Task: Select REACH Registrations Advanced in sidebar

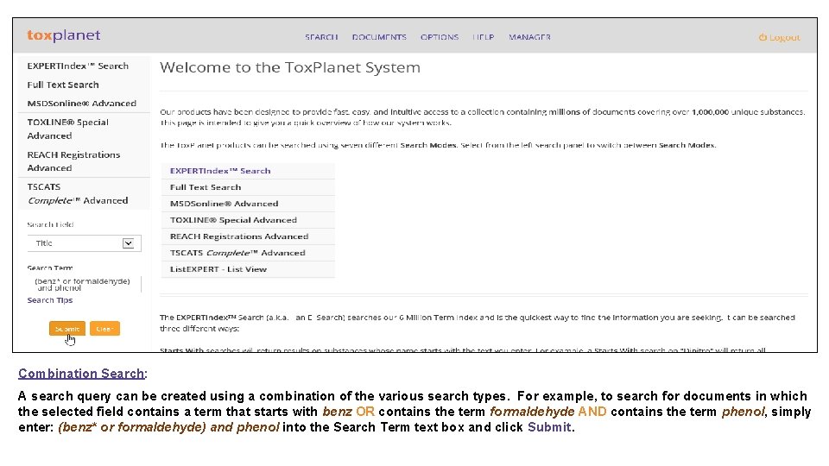Action: click(73, 161)
